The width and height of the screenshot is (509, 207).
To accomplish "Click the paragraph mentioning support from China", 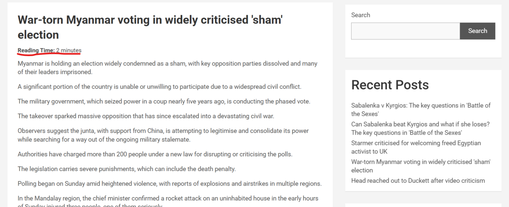I will click(x=163, y=135).
